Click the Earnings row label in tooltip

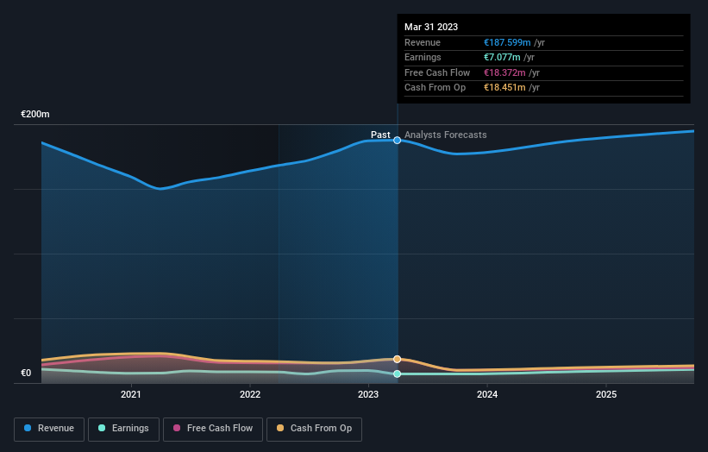click(423, 57)
